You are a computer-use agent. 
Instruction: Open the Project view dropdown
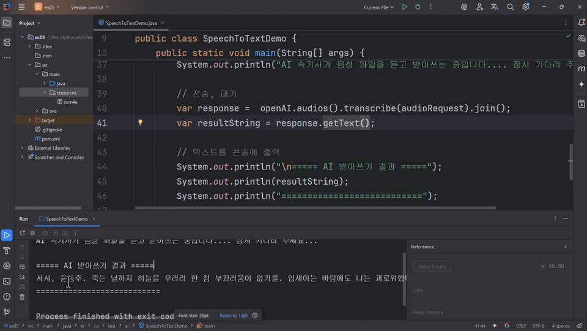pos(29,23)
